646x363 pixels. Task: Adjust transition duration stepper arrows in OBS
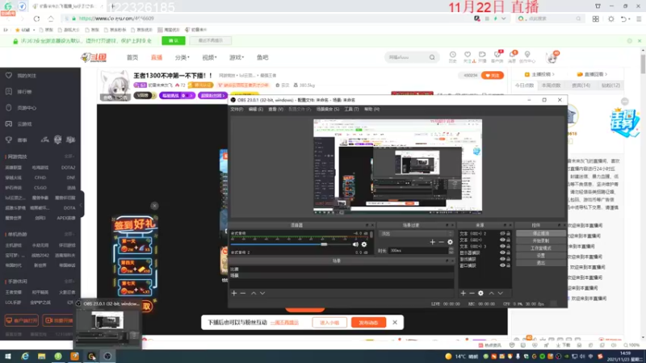pyautogui.click(x=451, y=250)
